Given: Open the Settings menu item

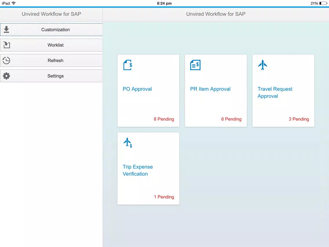Looking at the screenshot, I should pyautogui.click(x=51, y=76).
